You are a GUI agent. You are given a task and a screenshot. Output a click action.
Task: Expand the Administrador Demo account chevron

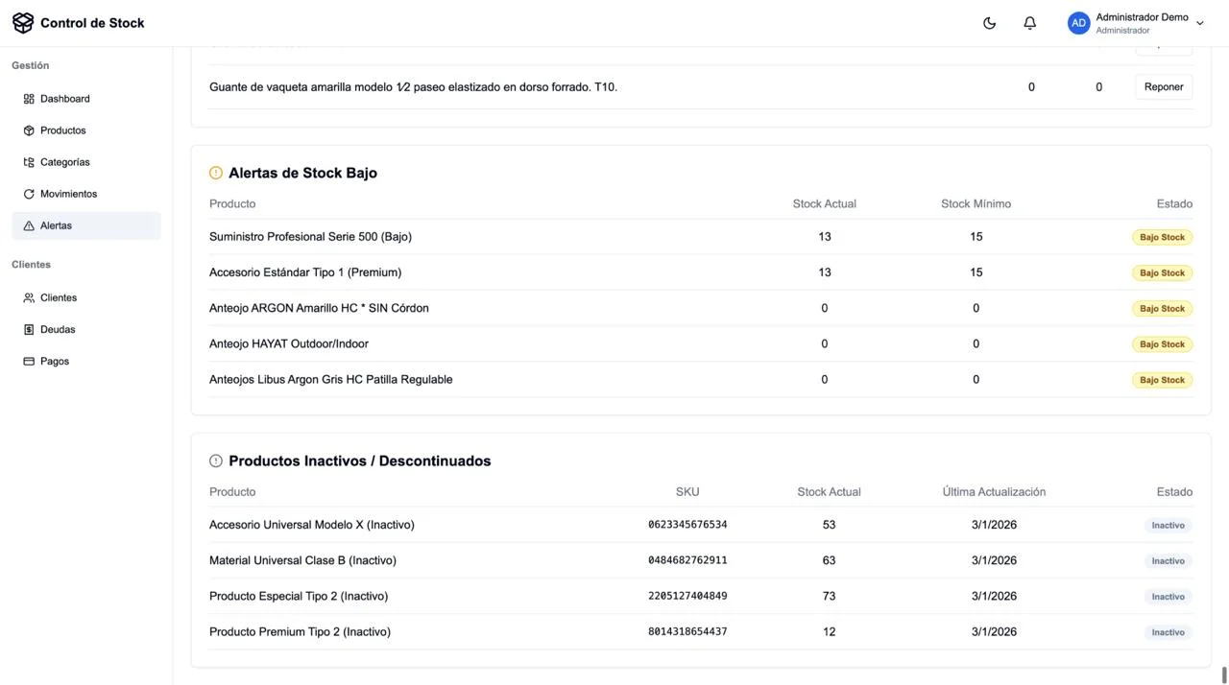(1199, 24)
